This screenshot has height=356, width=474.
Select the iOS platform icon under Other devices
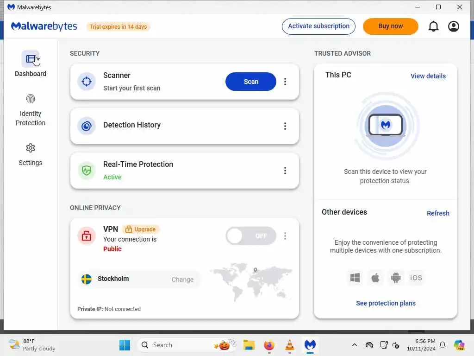(x=416, y=278)
